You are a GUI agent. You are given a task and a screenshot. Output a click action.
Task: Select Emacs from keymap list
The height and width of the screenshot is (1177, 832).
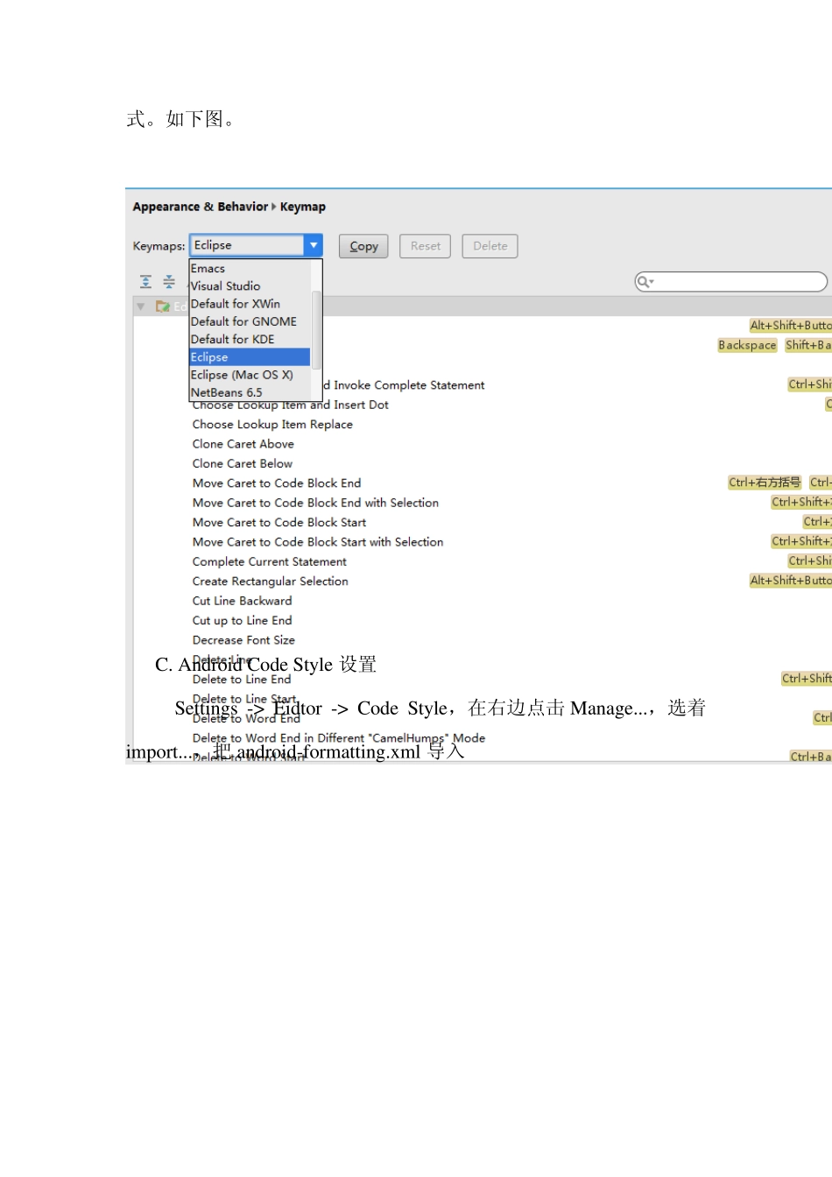point(250,269)
